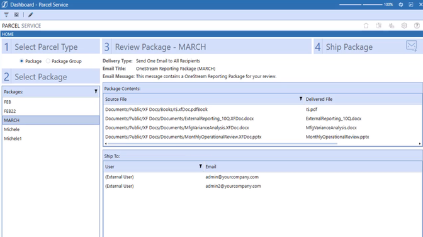The image size is (423, 237).
Task: Open Parcel Service settings gear
Action: point(404,26)
